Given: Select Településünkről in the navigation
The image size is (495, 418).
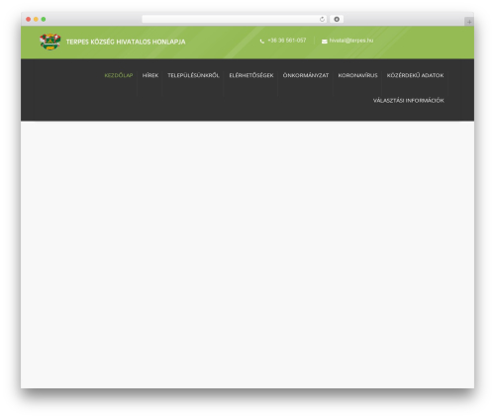Looking at the screenshot, I should (x=193, y=75).
